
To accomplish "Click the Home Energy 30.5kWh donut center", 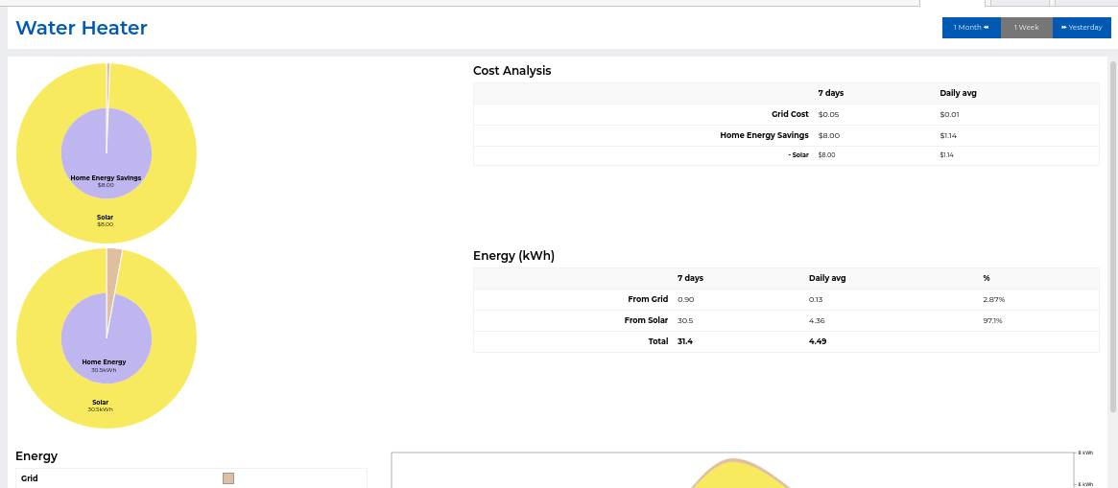I will point(106,338).
